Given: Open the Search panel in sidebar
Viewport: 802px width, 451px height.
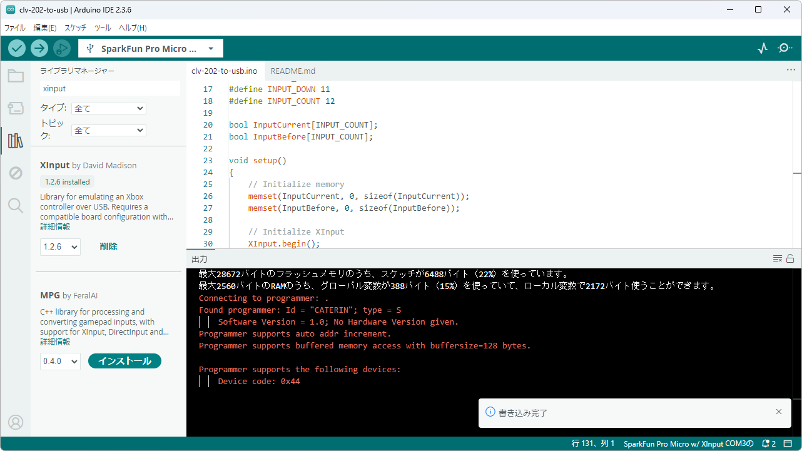Looking at the screenshot, I should coord(16,205).
